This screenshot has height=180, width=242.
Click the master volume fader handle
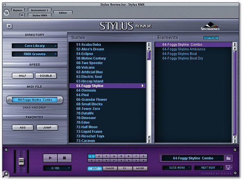[21, 162]
